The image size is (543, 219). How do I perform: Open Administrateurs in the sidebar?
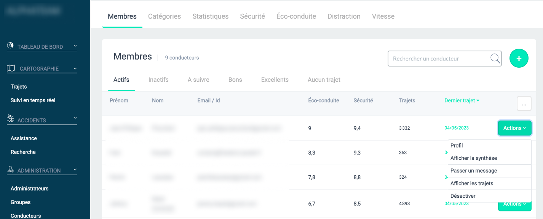click(30, 189)
